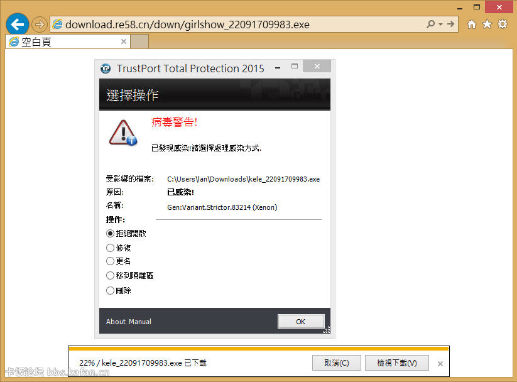Open Favorites star icon
Viewport: 517px width, 382px height.
pyautogui.click(x=487, y=24)
